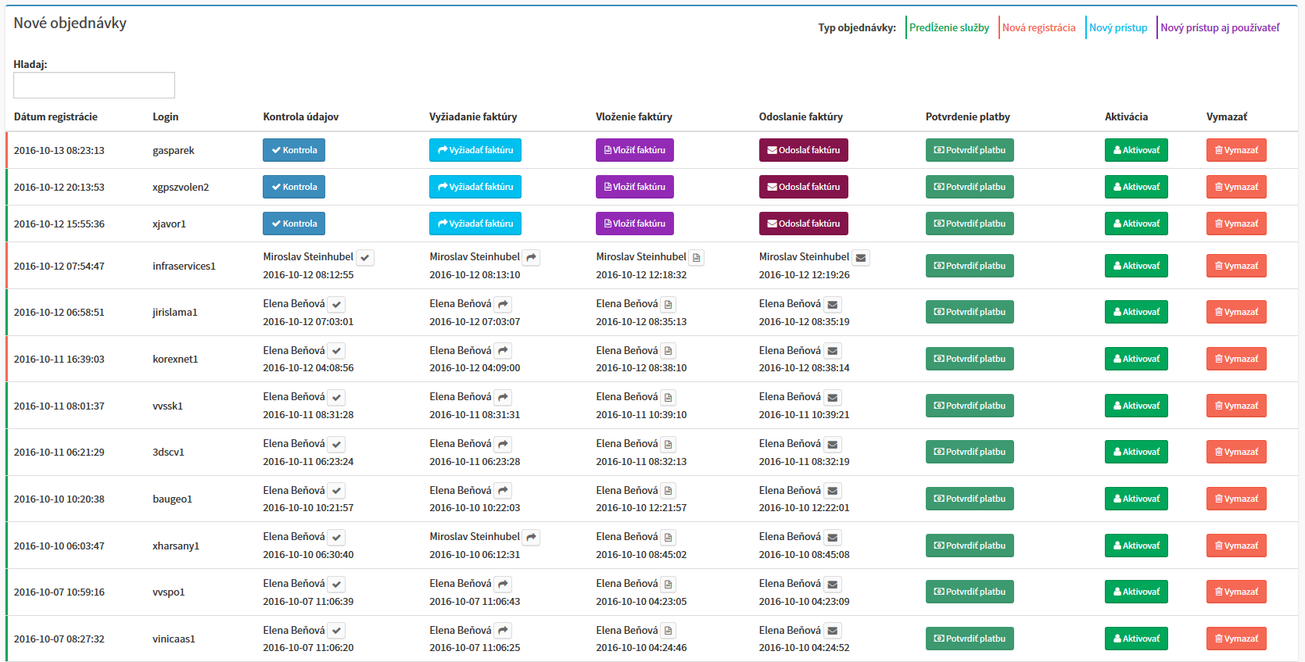Confirm payment for gasparek with Potvrdiť platbu

click(970, 150)
